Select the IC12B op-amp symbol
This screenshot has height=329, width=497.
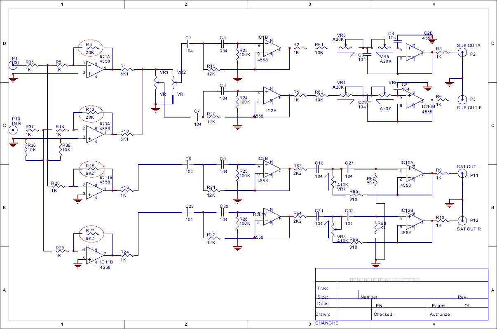click(x=414, y=221)
